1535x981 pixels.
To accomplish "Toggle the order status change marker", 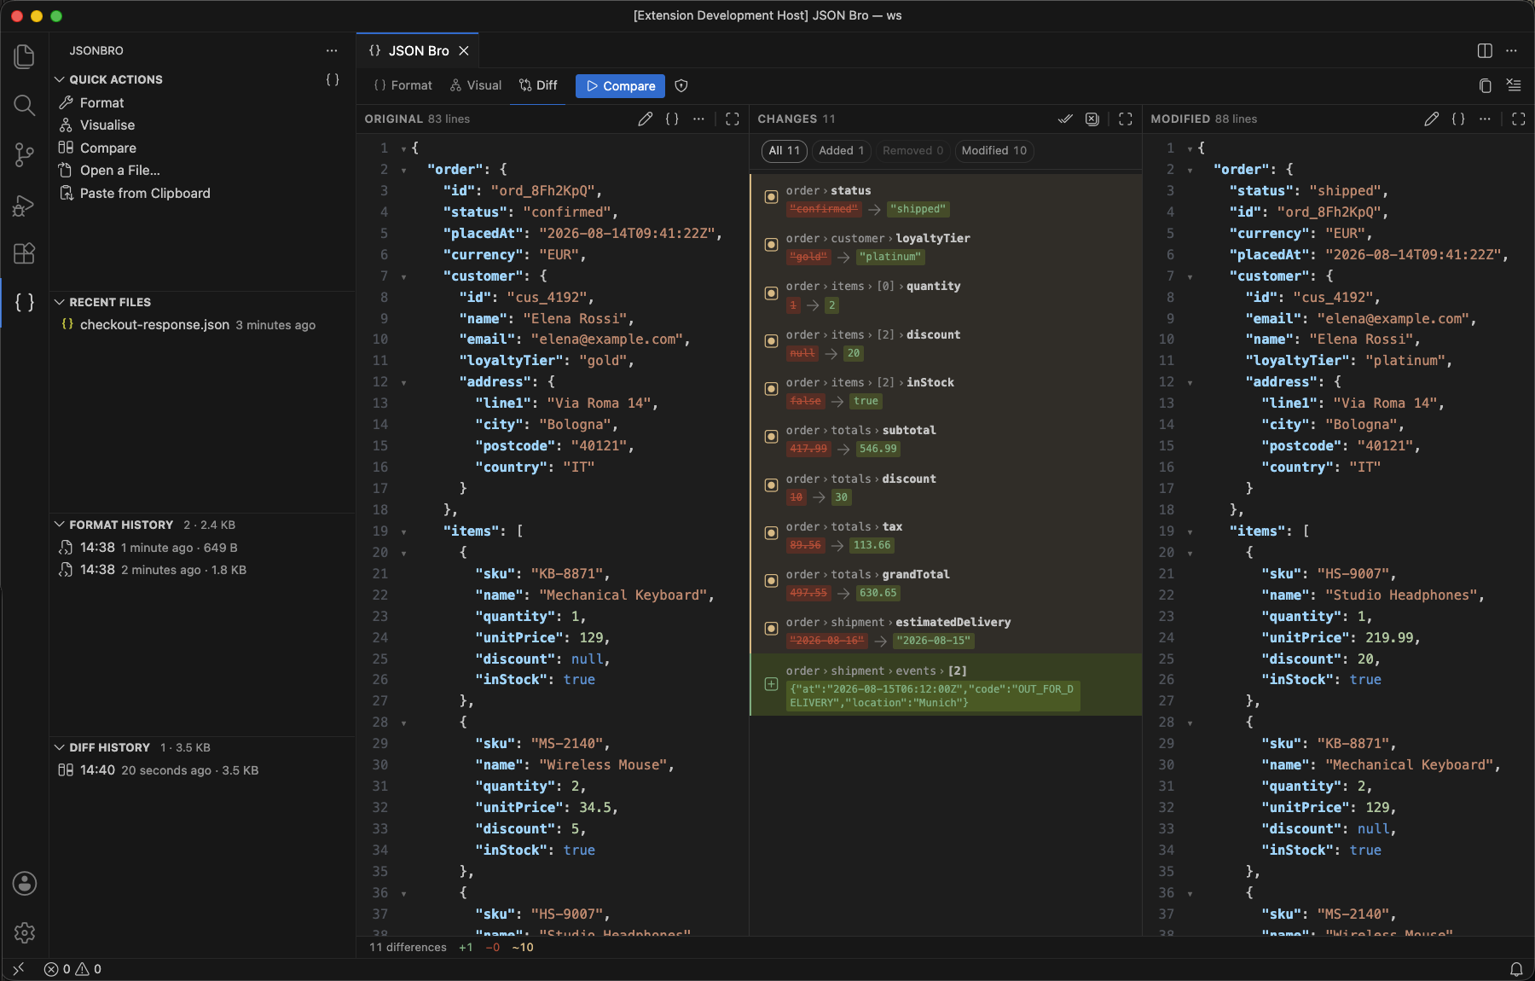I will click(x=771, y=197).
